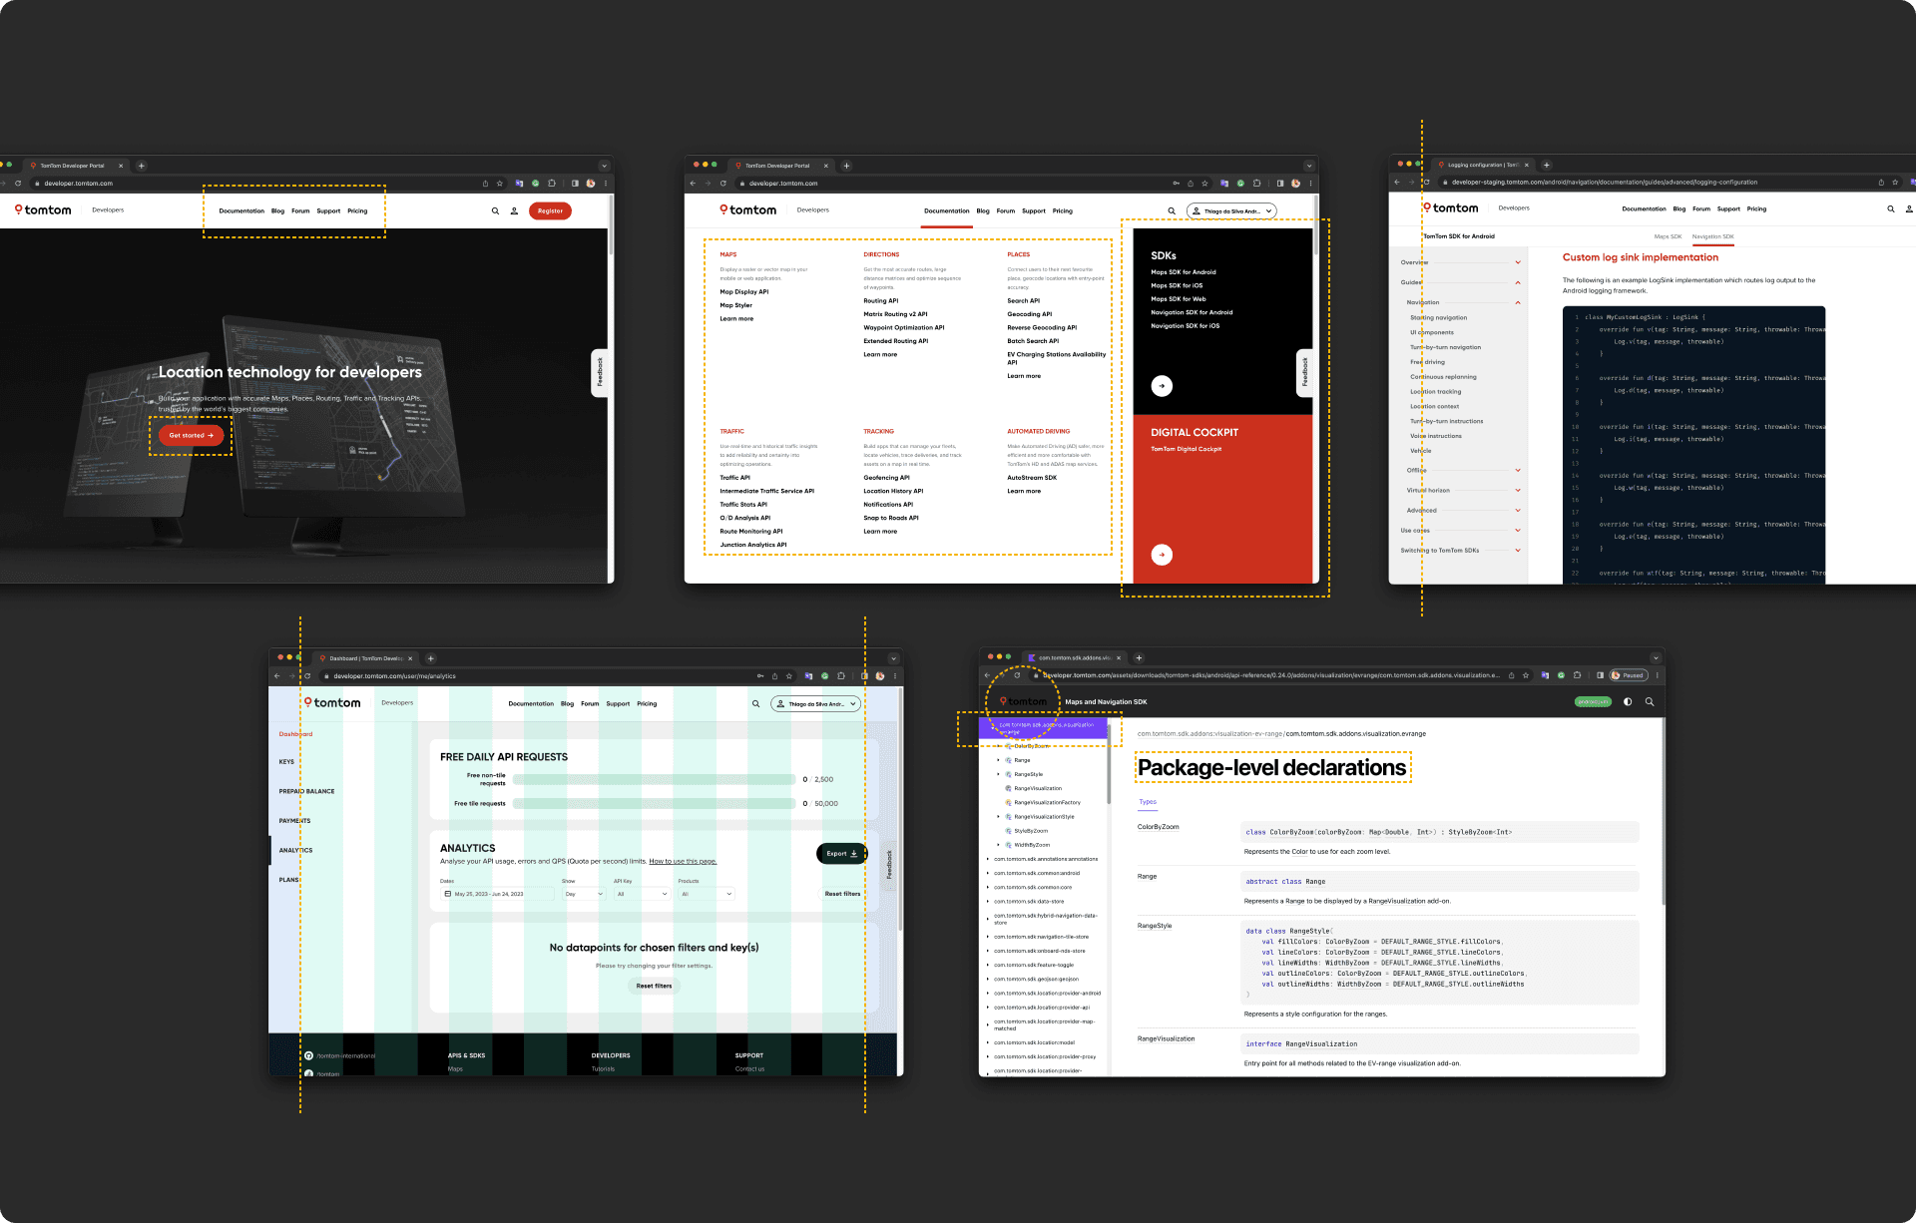Screen dimensions: 1916x1223
Task: Expand the Overview section chevron
Action: tap(1518, 262)
